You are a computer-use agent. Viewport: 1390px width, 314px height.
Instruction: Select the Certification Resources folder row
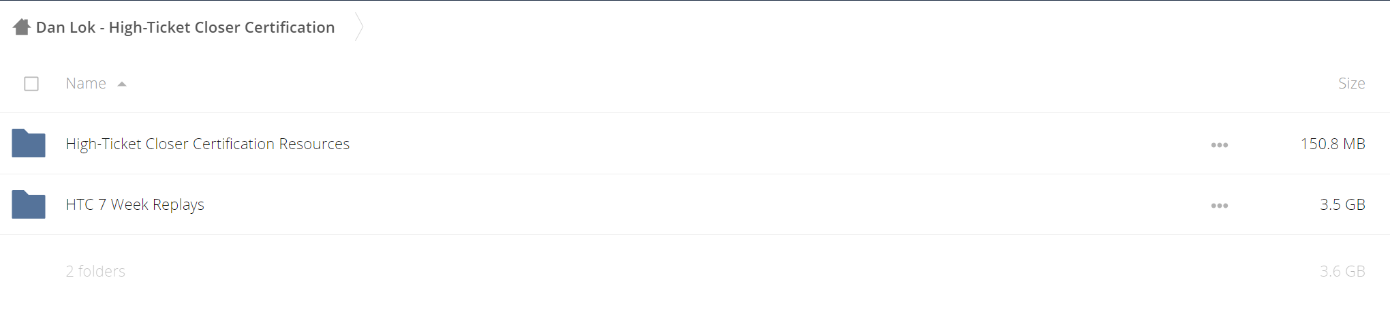695,144
